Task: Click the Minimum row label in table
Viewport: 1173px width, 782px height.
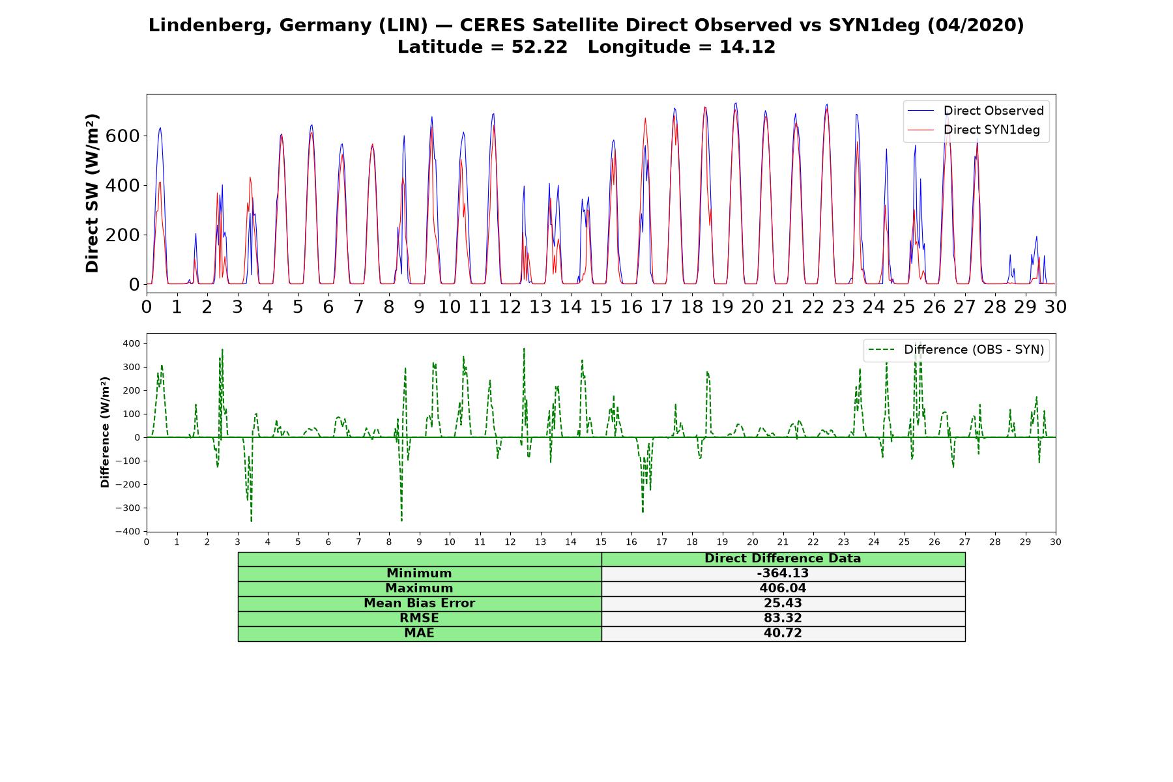Action: 419,573
